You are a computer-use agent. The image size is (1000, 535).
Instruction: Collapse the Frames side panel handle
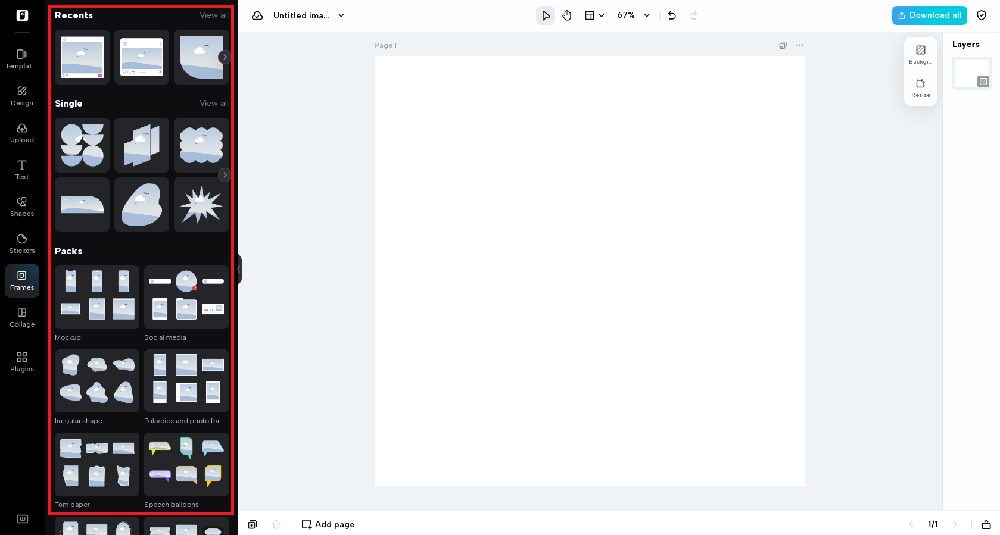point(239,269)
